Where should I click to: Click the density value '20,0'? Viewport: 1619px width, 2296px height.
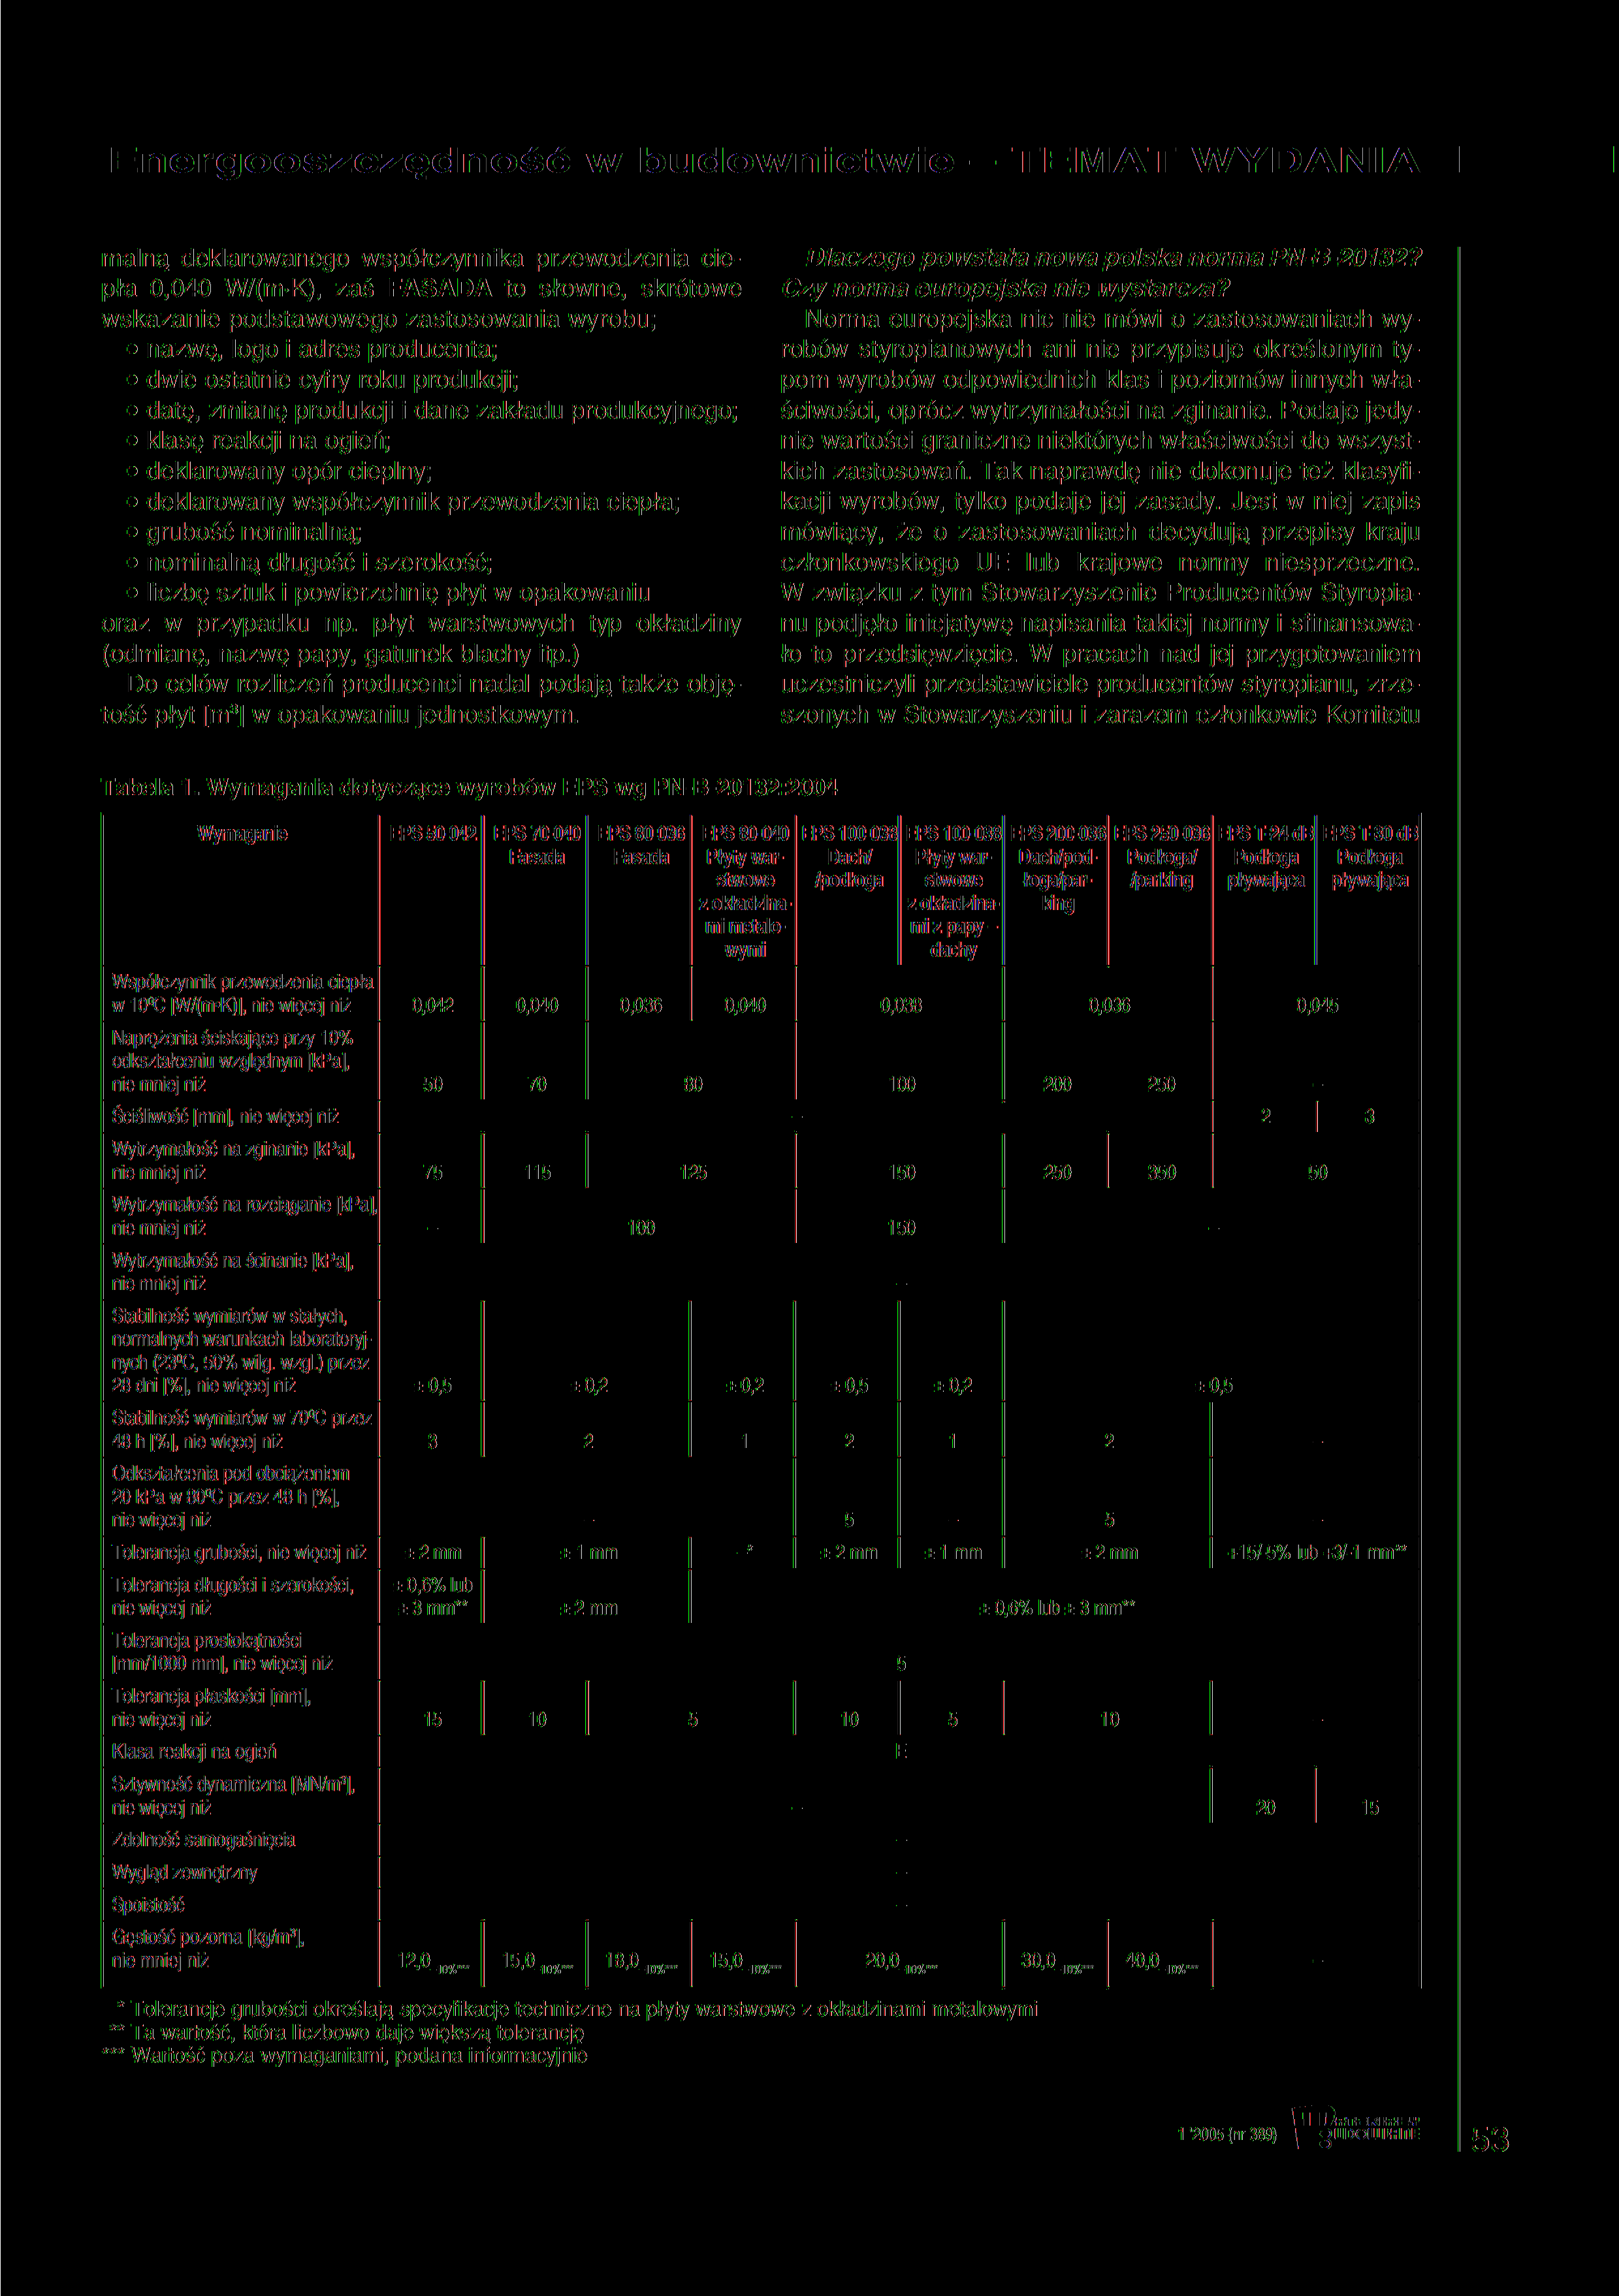click(x=882, y=1961)
